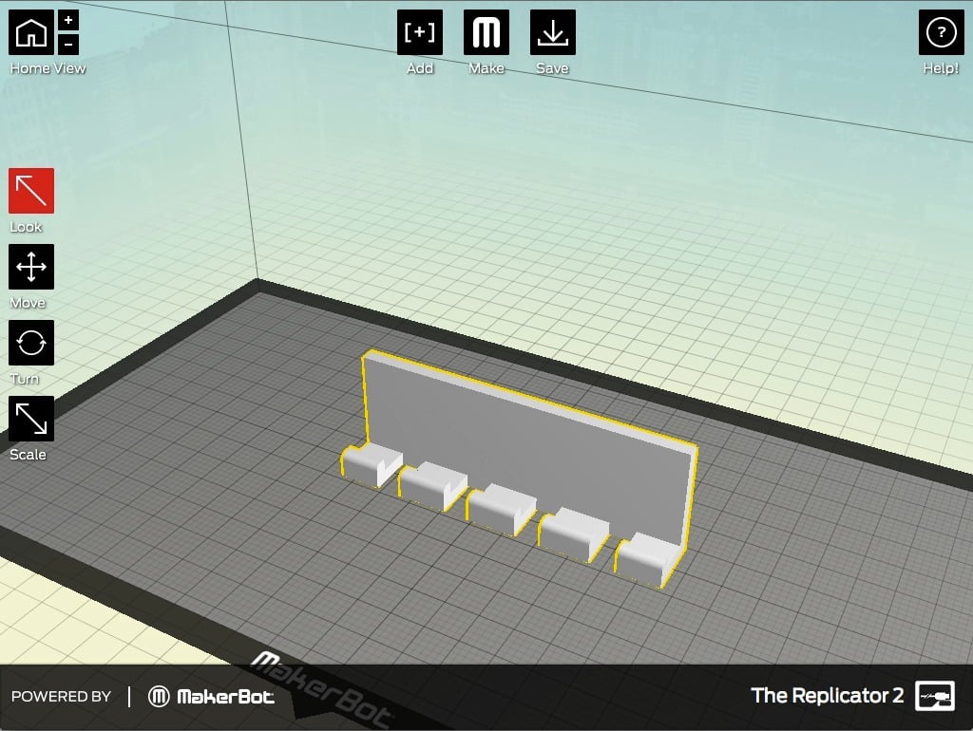973x731 pixels.
Task: Click the MakerBot logo in the footer
Action: coord(212,697)
